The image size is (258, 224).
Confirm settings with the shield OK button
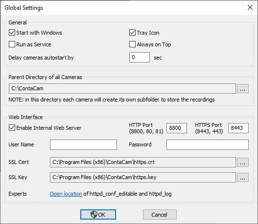(x=98, y=215)
